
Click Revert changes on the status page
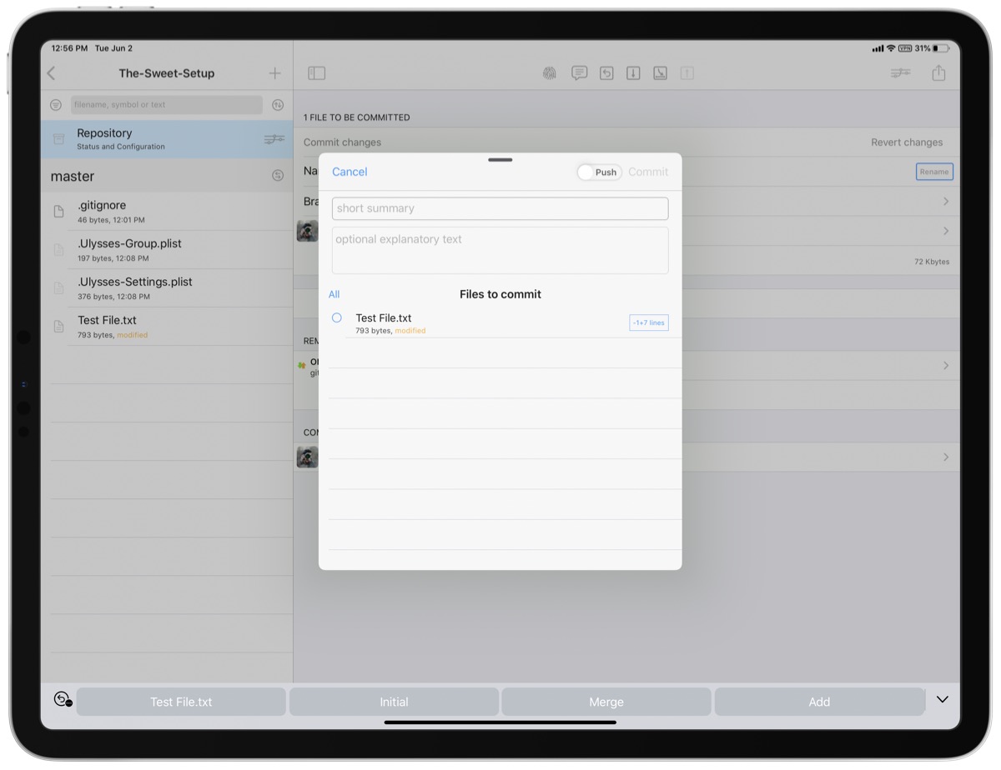pyautogui.click(x=907, y=142)
